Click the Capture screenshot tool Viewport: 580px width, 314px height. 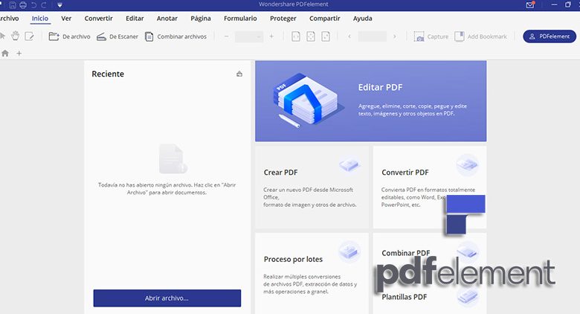click(x=431, y=36)
